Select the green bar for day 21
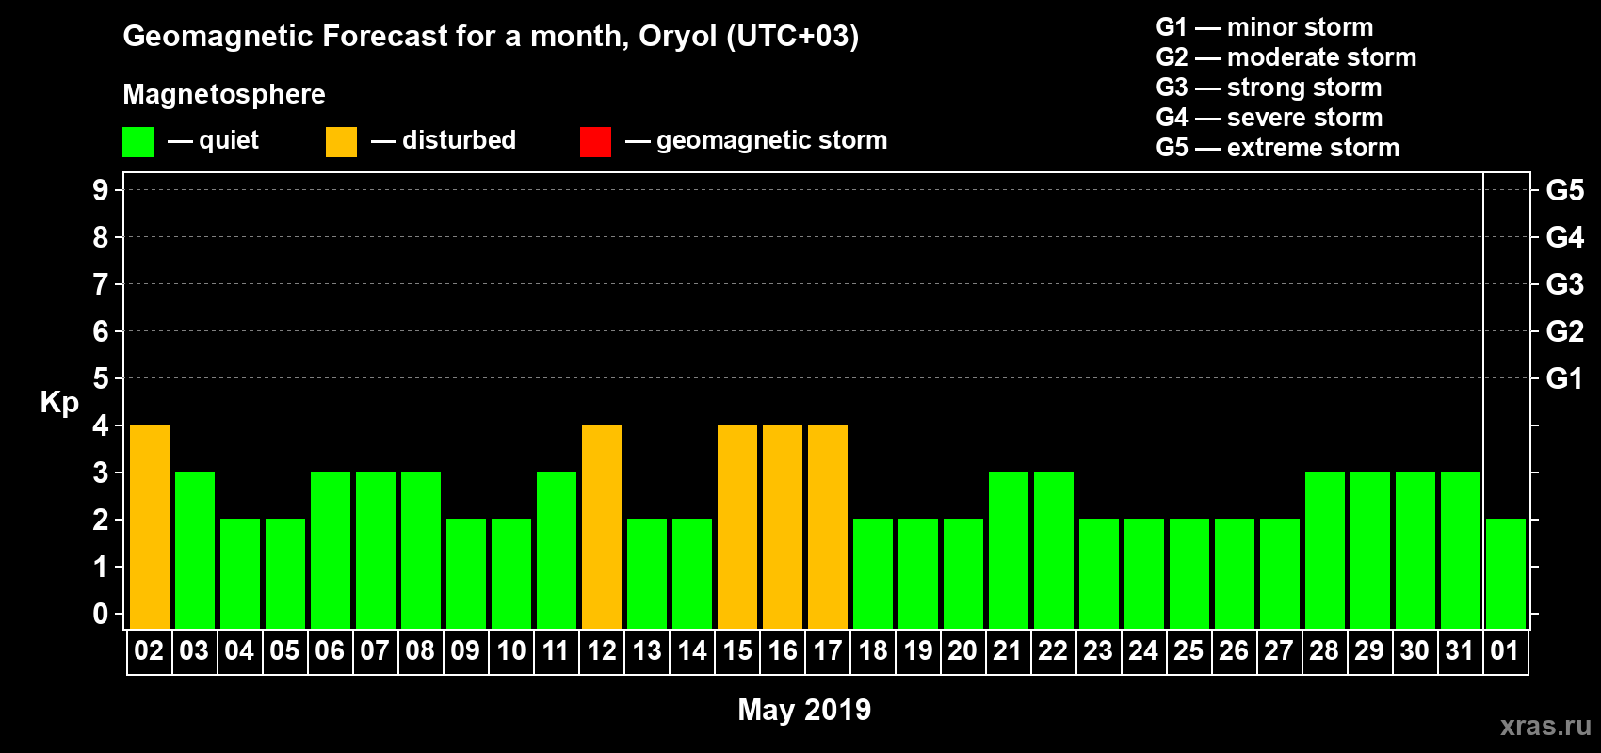The image size is (1601, 753). pyautogui.click(x=1009, y=550)
